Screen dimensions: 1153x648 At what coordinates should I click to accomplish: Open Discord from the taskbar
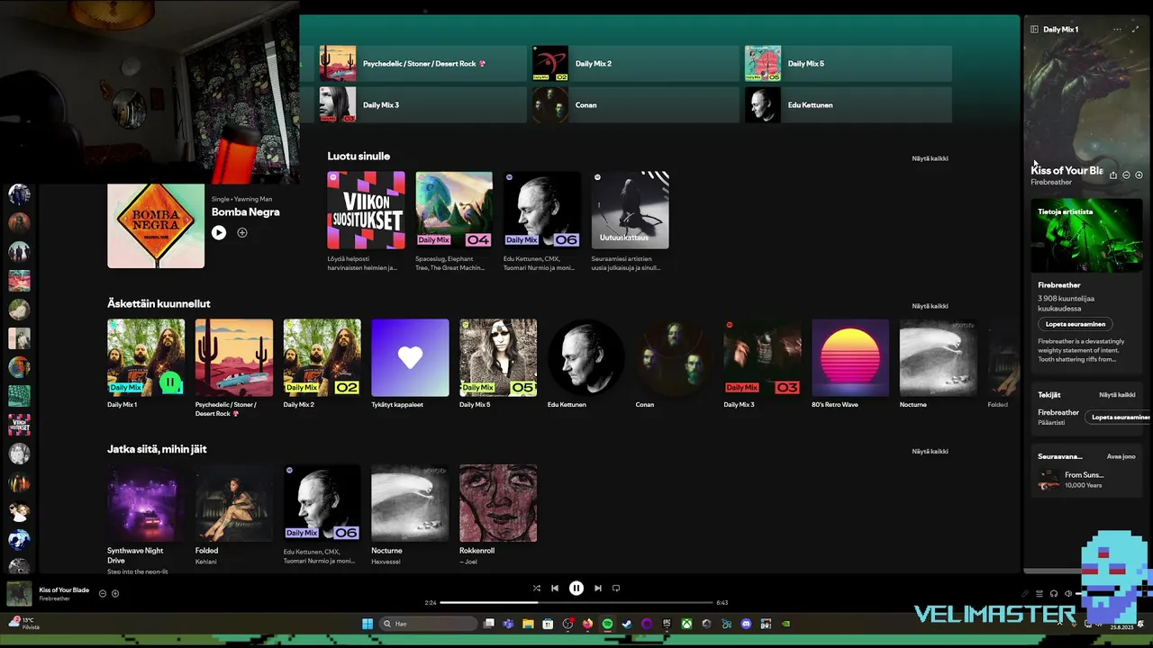tap(746, 624)
